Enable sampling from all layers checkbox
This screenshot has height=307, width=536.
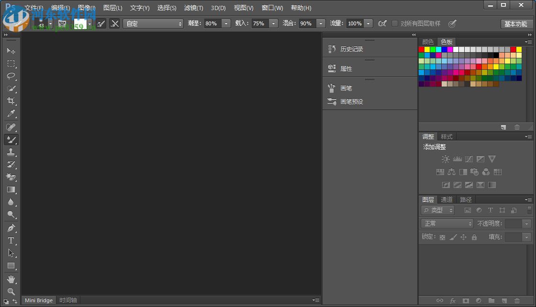pyautogui.click(x=395, y=23)
